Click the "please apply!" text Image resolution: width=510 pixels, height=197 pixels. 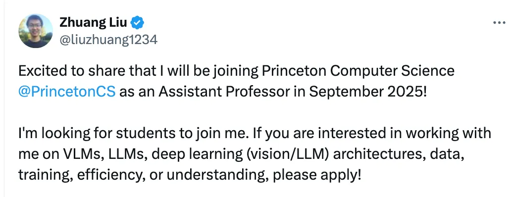click(x=317, y=175)
